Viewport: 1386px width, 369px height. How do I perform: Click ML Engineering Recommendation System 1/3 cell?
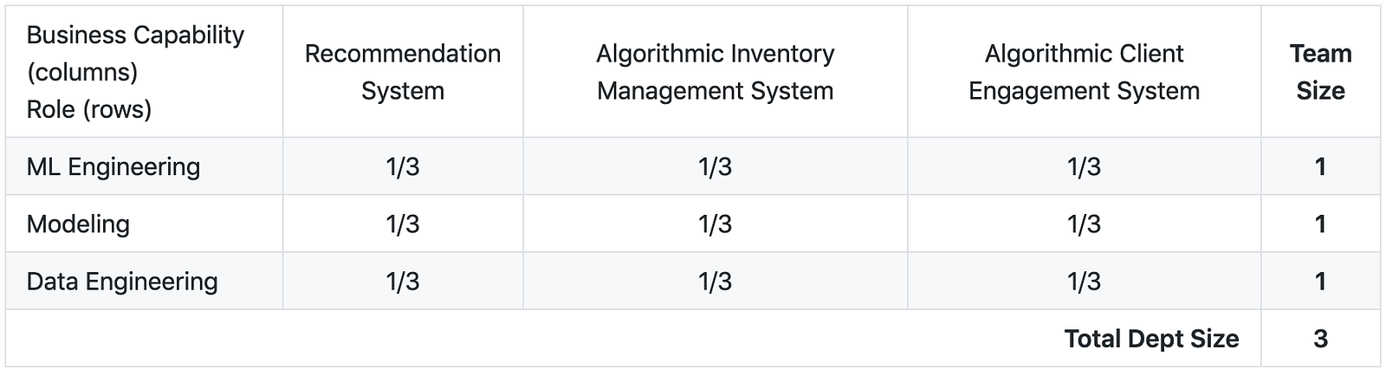[x=403, y=166]
